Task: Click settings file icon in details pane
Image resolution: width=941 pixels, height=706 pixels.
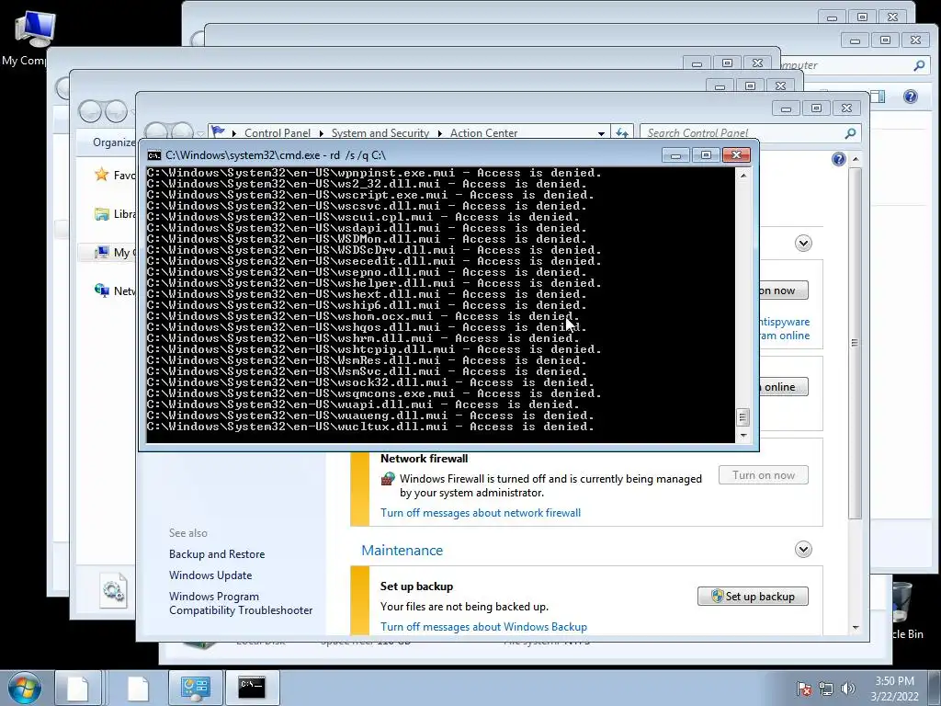Action: pos(113,591)
